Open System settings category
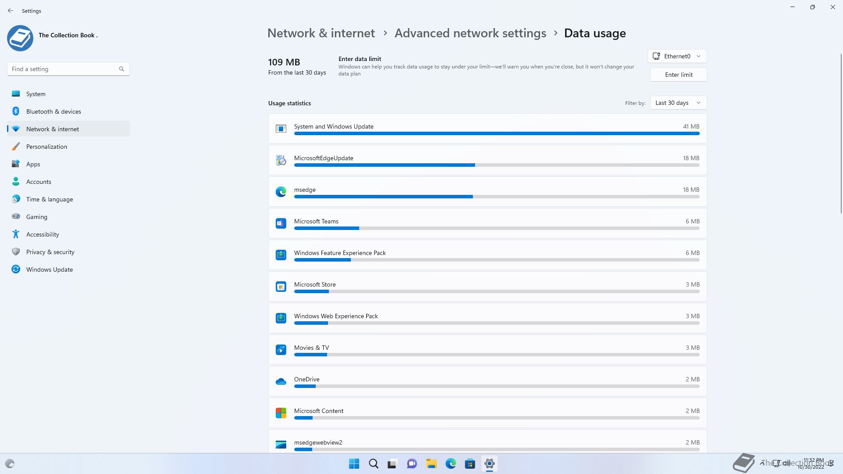843x474 pixels. pos(68,94)
